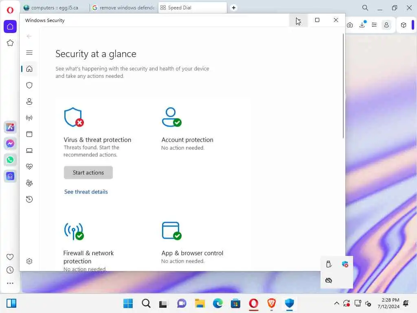Click the Windows Security vertical scrollbar

pyautogui.click(x=343, y=86)
